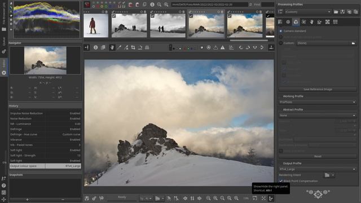
Task: Toggle green channel preview
Action: [188, 48]
